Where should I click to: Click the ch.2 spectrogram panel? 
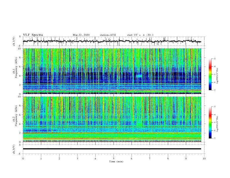click(x=112, y=119)
